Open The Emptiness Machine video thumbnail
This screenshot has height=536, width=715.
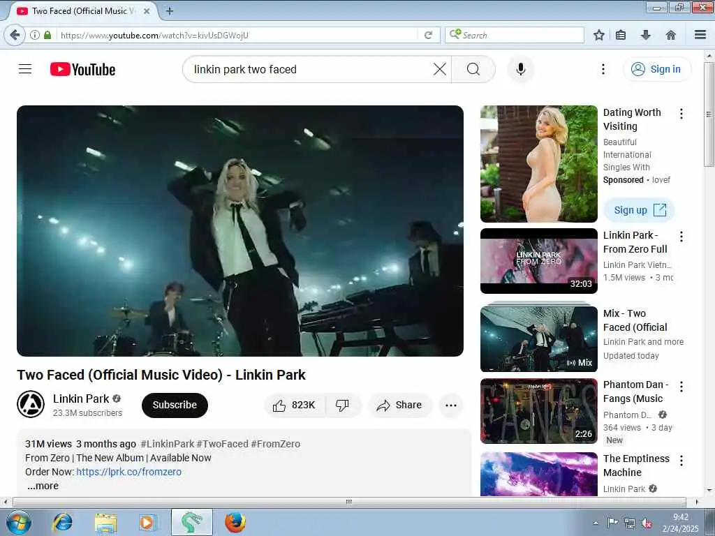(x=539, y=474)
